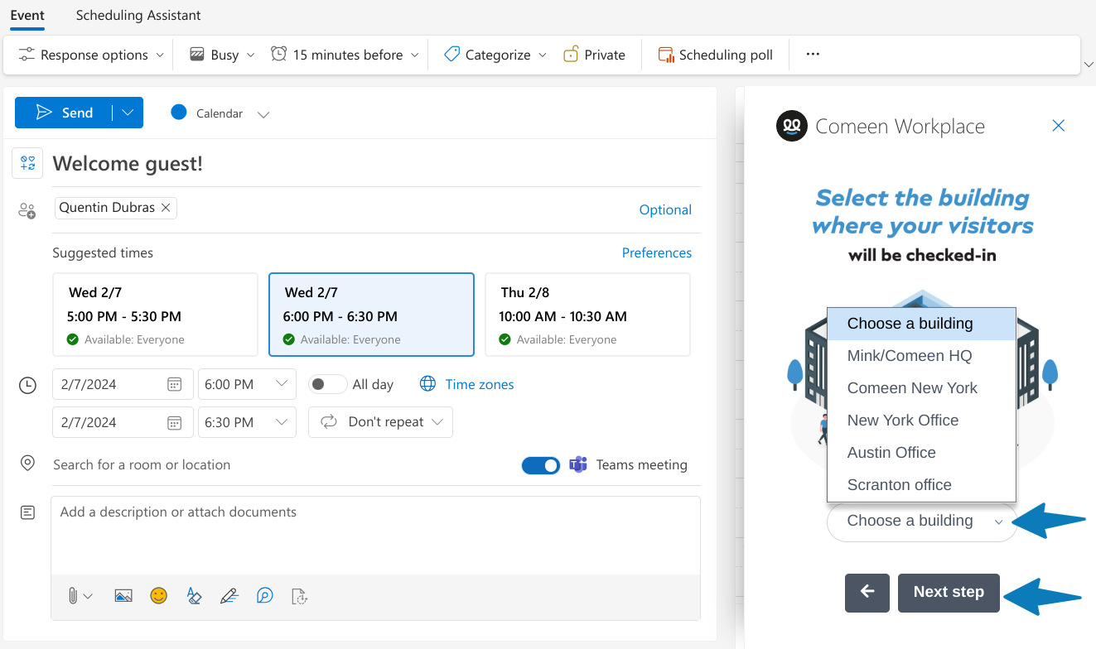Insert a picture using the image icon
The width and height of the screenshot is (1096, 649).
click(123, 595)
